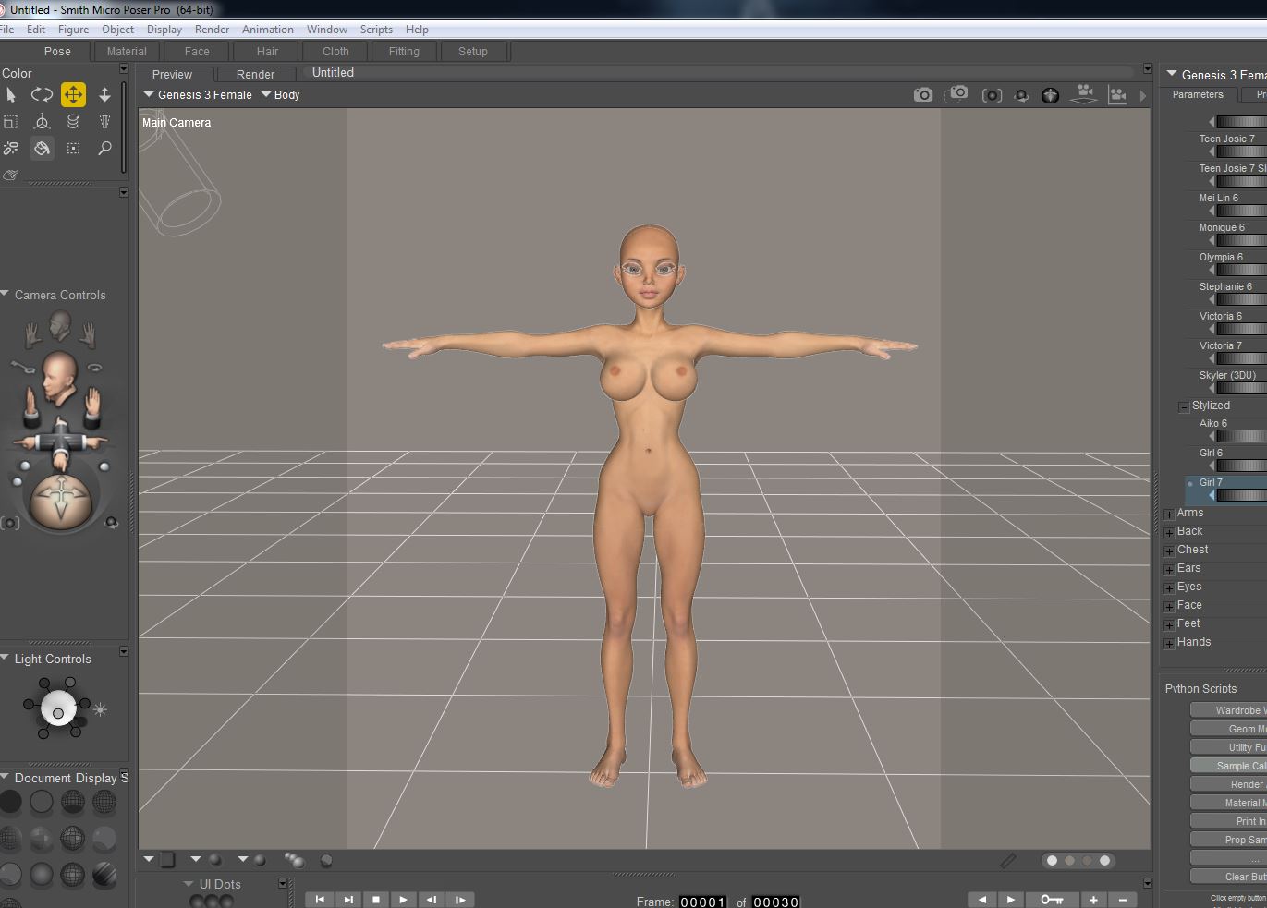Click the Render camera icon in document toolbar
This screenshot has height=908, width=1267.
click(x=923, y=94)
